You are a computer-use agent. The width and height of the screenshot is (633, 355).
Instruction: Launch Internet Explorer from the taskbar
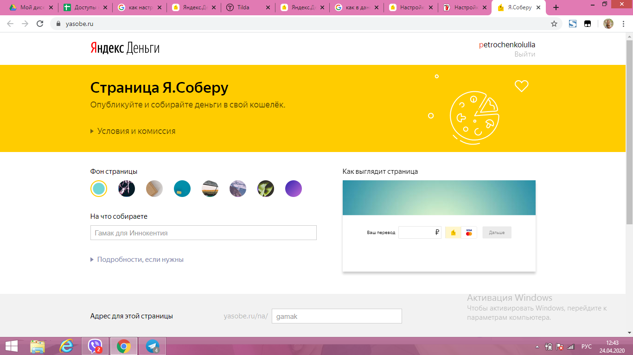pyautogui.click(x=66, y=346)
